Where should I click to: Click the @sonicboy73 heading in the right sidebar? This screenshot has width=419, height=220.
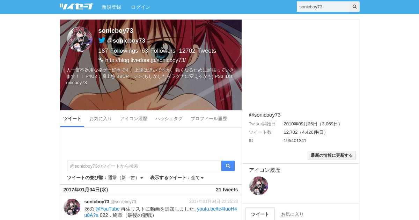[x=265, y=115]
